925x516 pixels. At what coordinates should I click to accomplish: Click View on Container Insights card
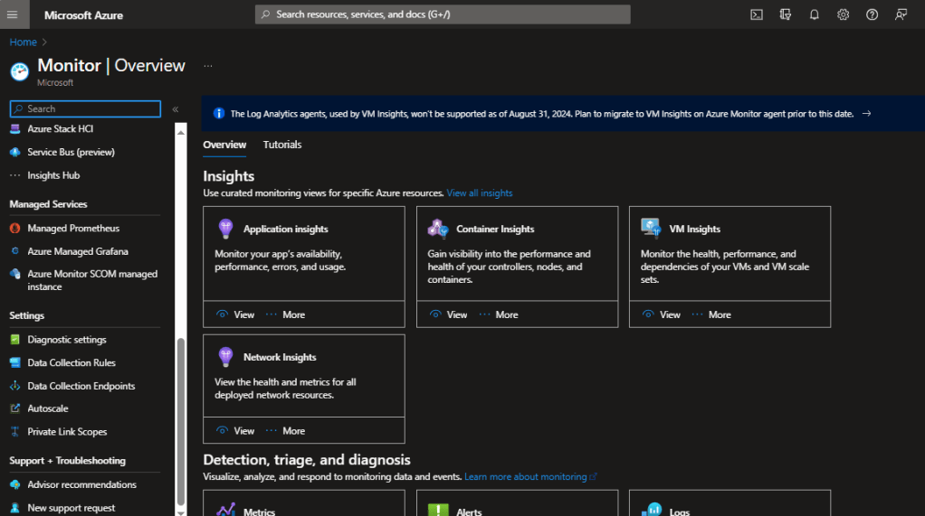click(449, 314)
